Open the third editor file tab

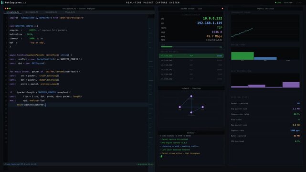(51, 12)
